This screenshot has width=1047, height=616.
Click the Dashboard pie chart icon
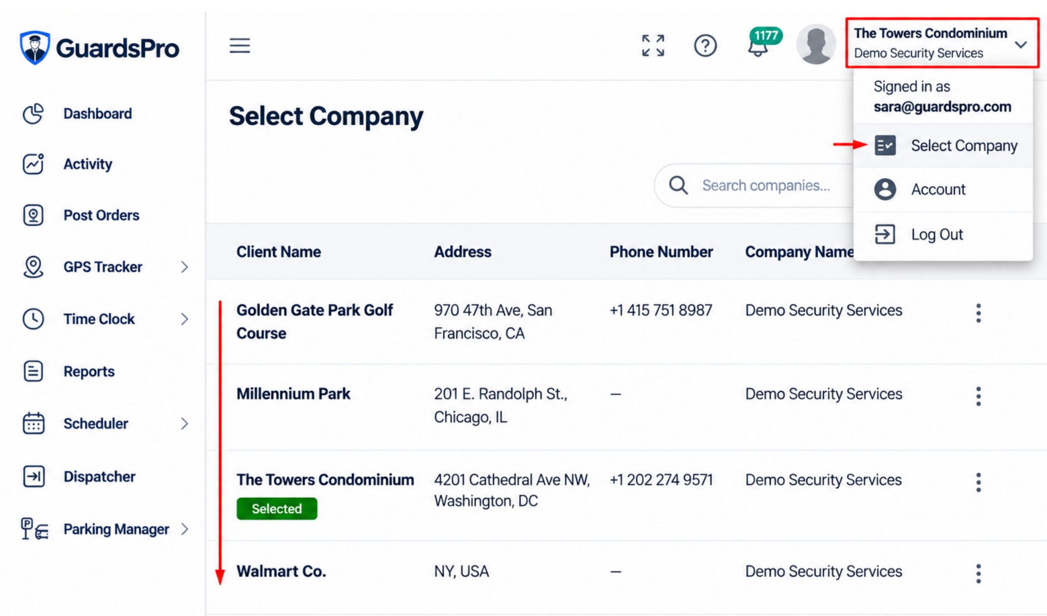pos(33,113)
